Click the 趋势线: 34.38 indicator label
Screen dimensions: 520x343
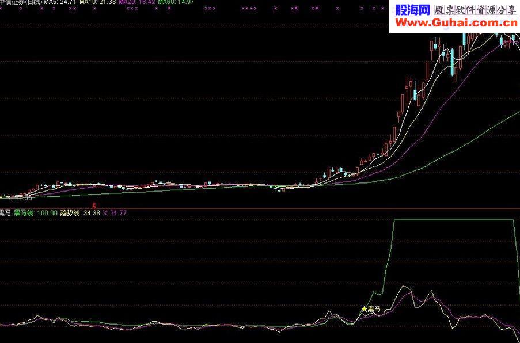[x=80, y=213]
